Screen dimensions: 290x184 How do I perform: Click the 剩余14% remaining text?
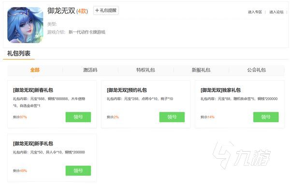click(207, 117)
